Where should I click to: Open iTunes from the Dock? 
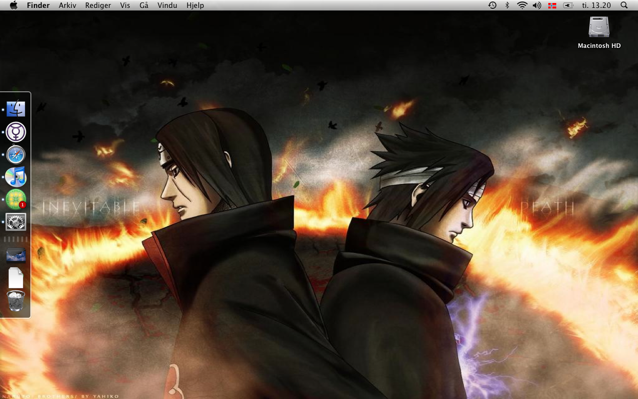click(x=16, y=177)
